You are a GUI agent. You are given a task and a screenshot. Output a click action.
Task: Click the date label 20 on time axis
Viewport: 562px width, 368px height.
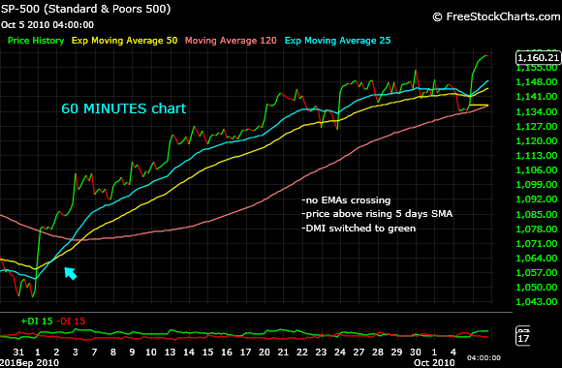pos(265,353)
